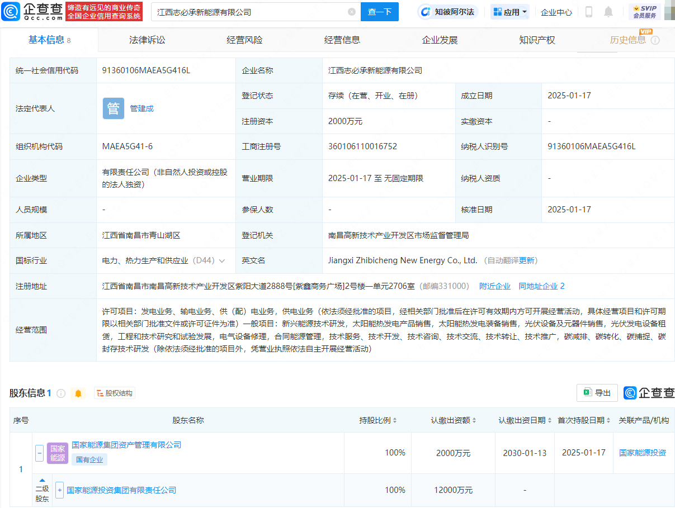Click the 国家能源 shareholder logo badge

pyautogui.click(x=58, y=453)
